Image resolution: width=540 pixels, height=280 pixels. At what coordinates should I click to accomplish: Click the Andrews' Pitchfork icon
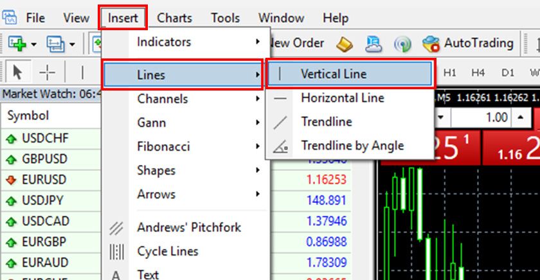[x=116, y=227]
